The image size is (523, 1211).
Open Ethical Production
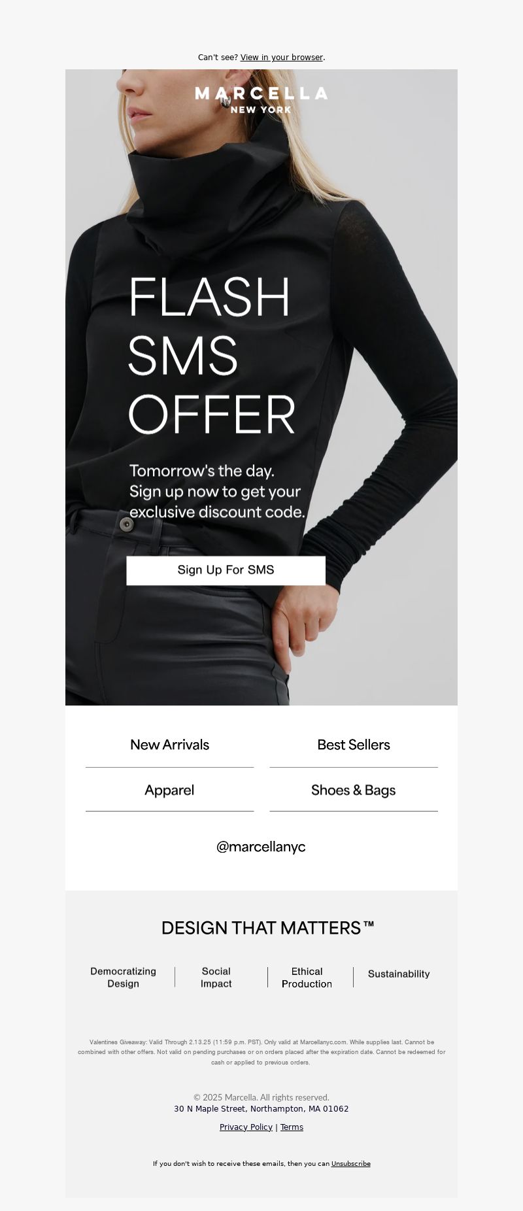[307, 978]
